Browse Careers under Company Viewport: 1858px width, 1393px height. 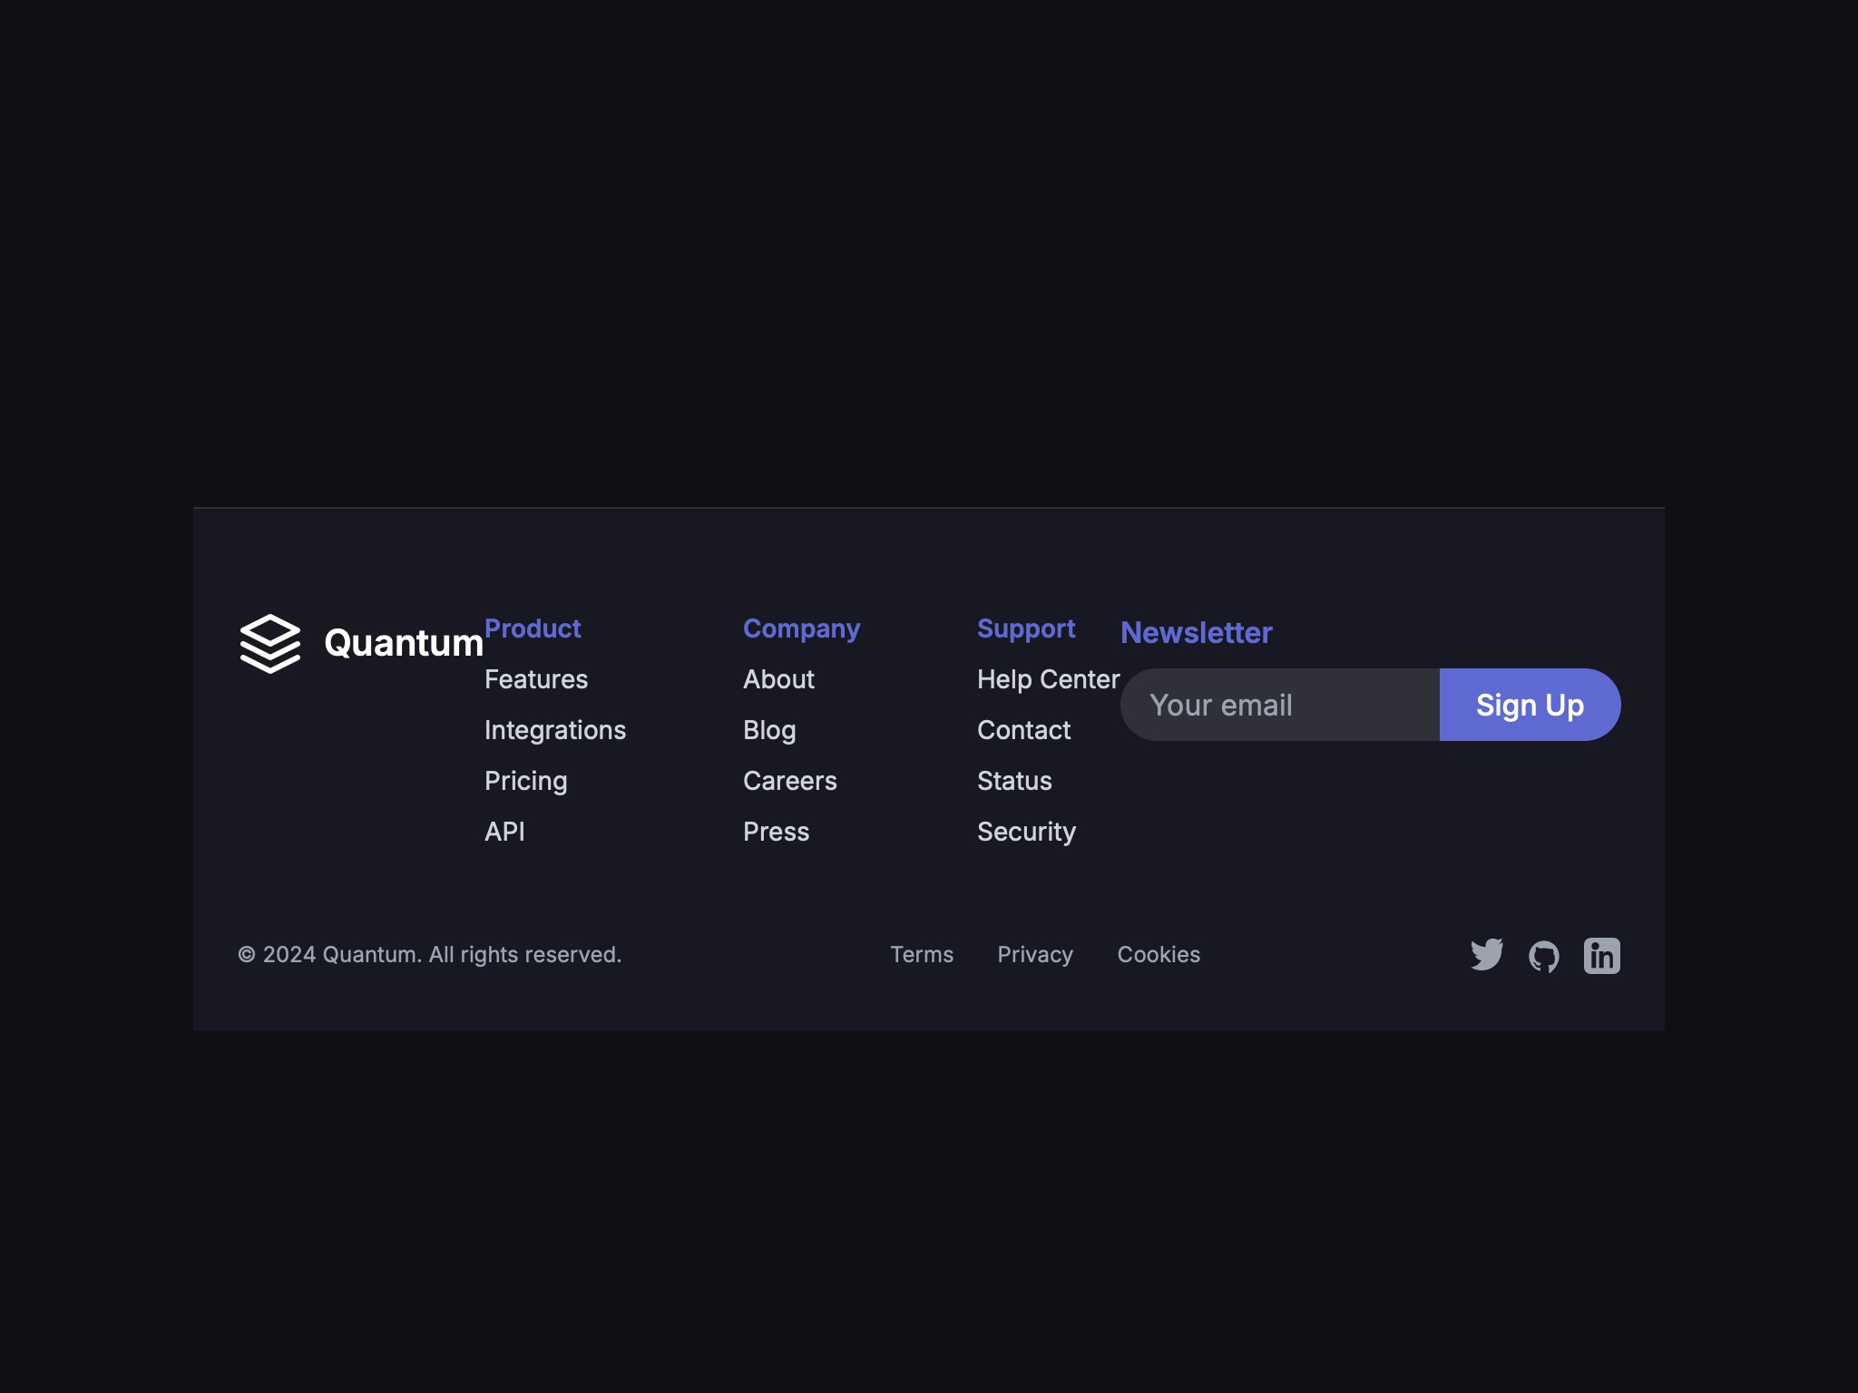tap(790, 780)
